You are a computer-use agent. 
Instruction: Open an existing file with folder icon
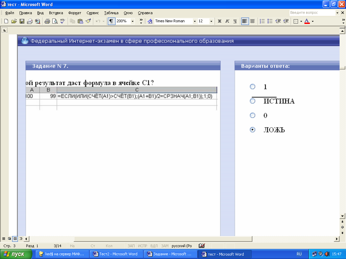click(x=14, y=21)
